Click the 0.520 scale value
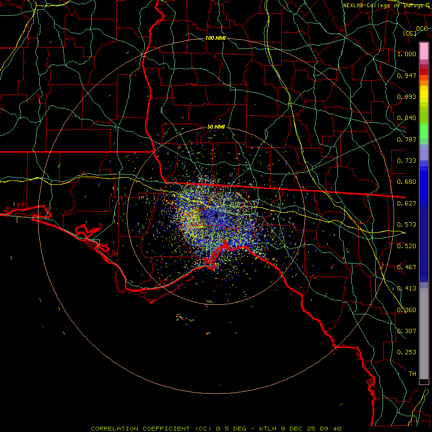 coord(407,246)
